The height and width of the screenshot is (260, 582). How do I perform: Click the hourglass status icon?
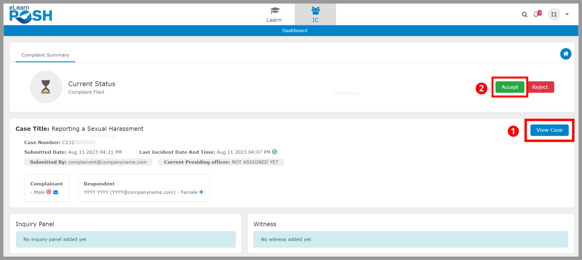coord(46,87)
